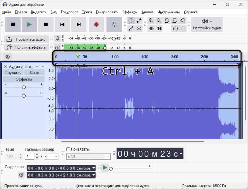This screenshot has height=189, width=248.
Task: Skip to end of the track
Action: 79,24
